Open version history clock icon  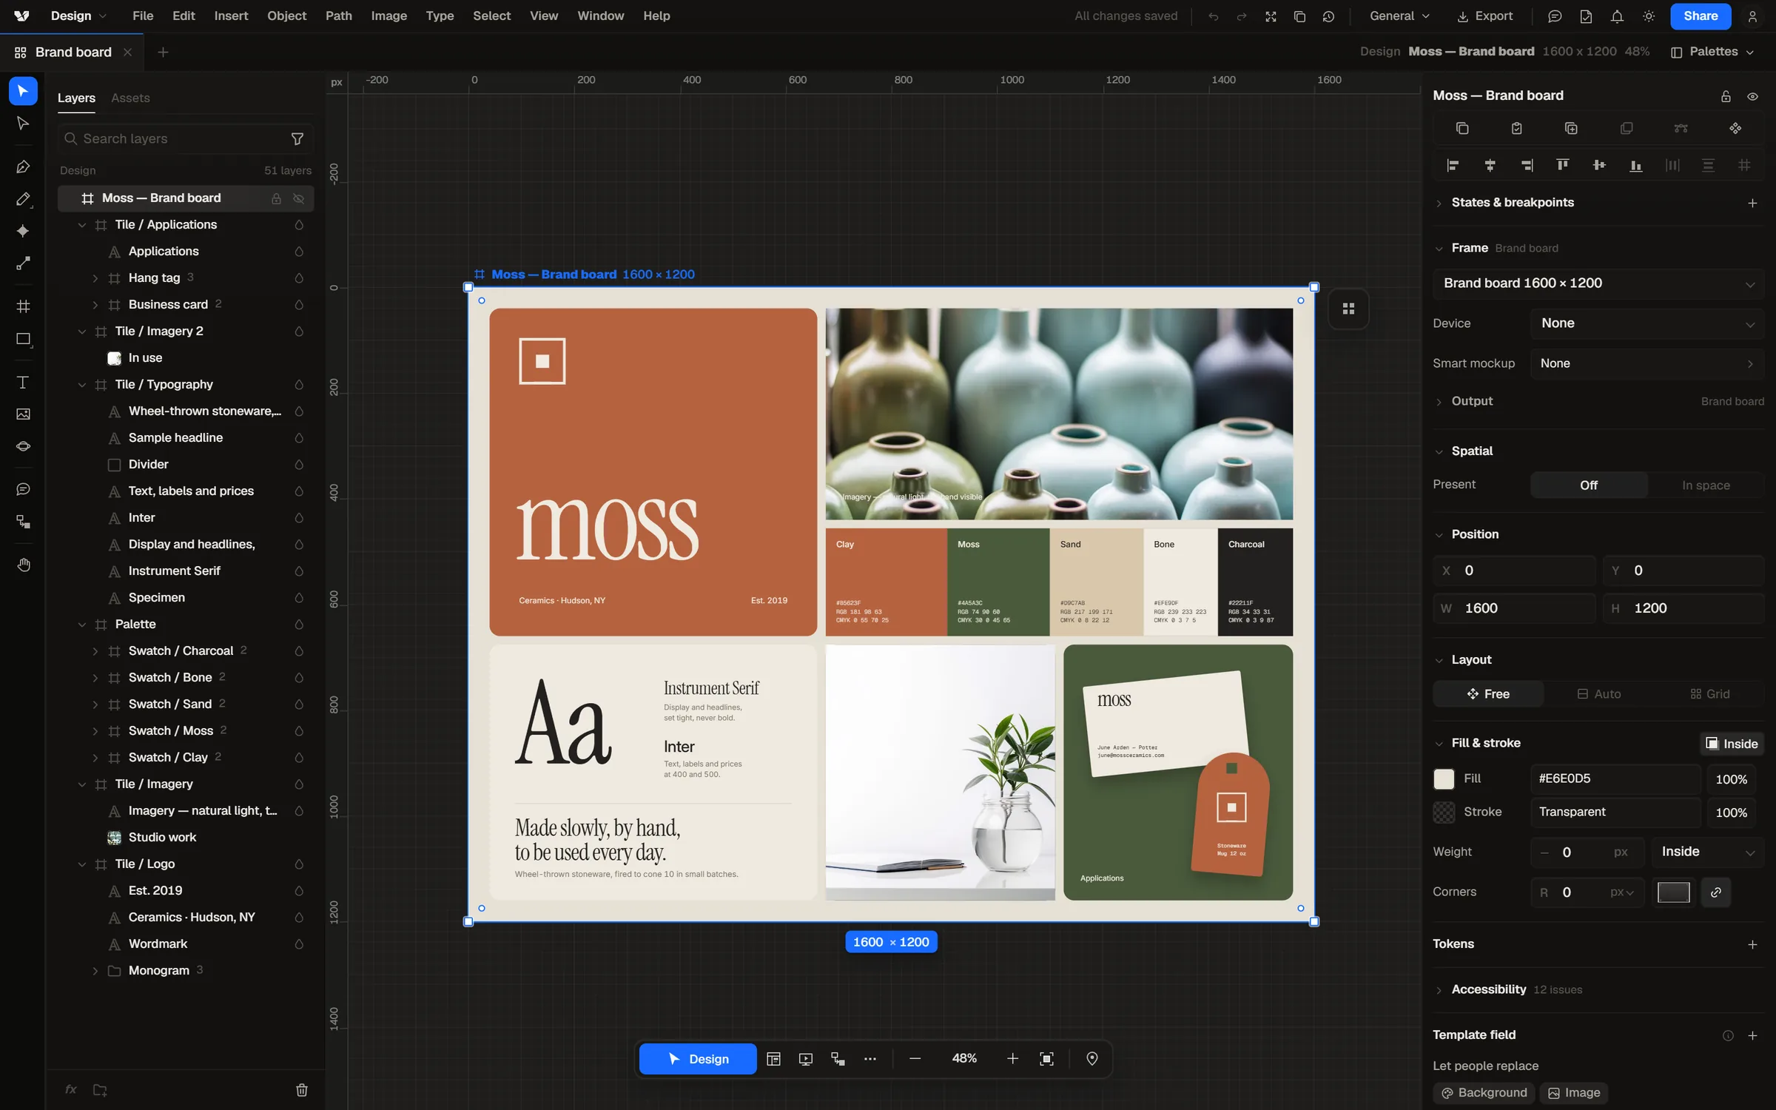click(1328, 16)
